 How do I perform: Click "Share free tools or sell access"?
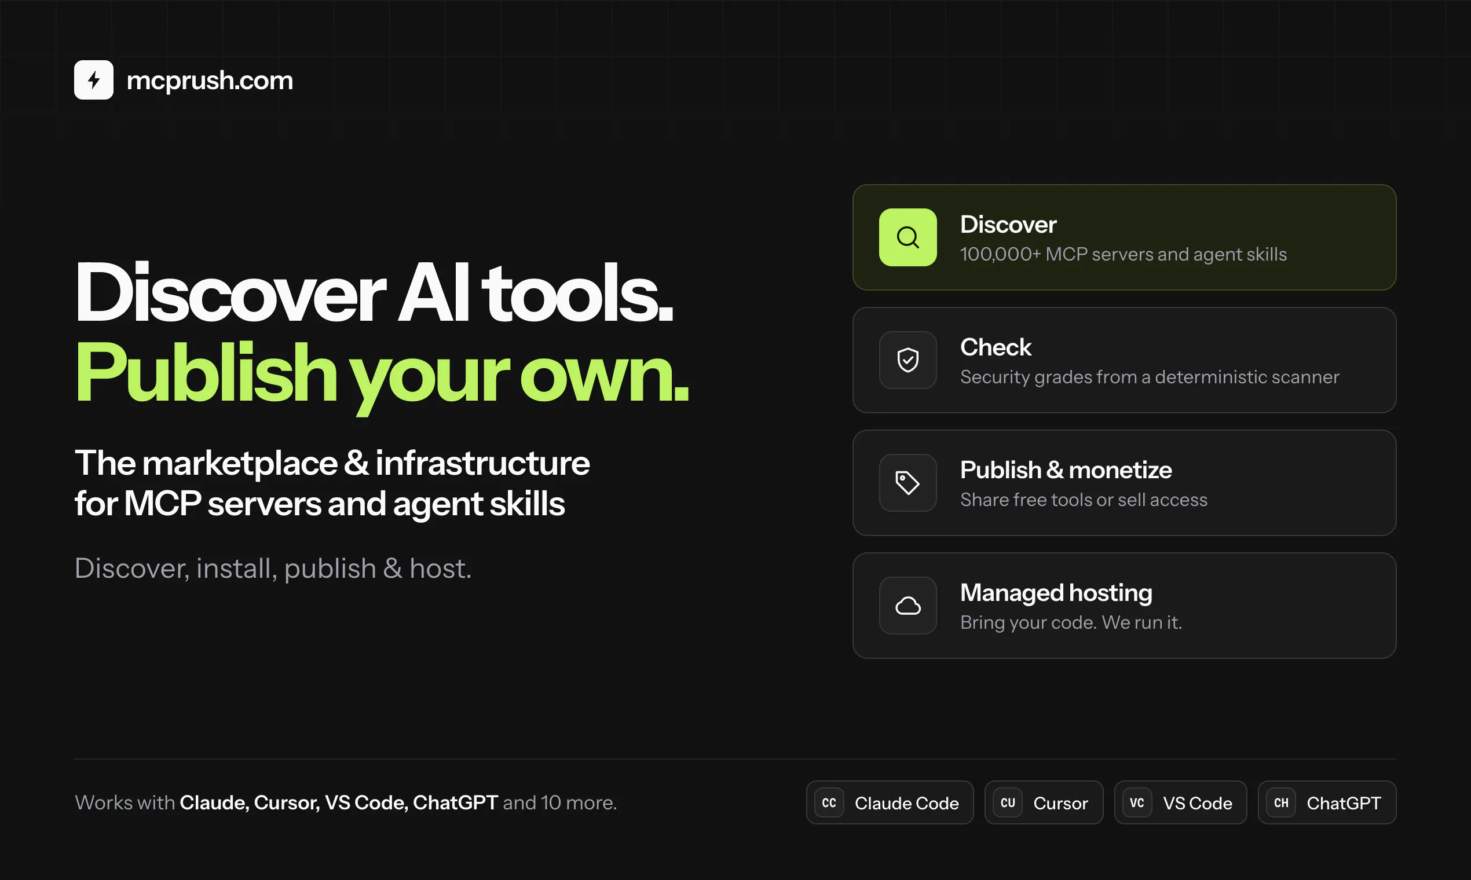(x=1084, y=500)
